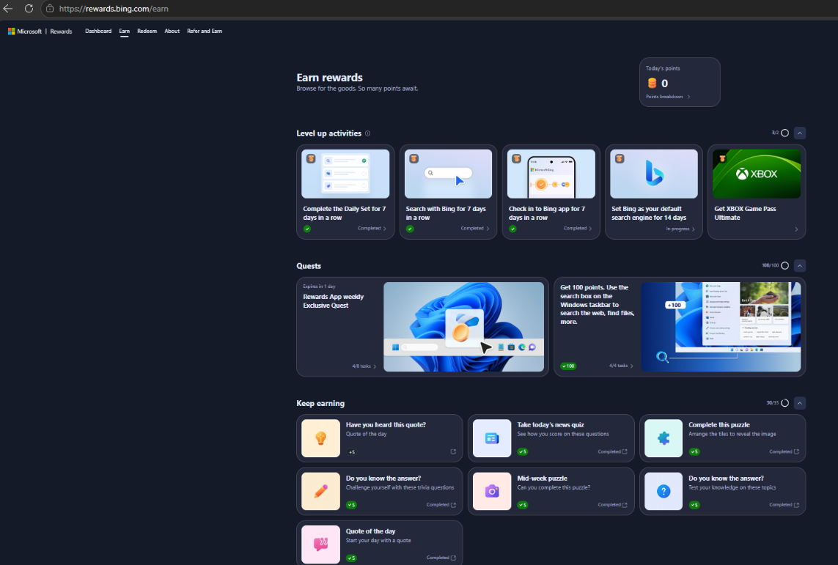Open the Points breakdown link
The height and width of the screenshot is (565, 838).
pos(668,97)
